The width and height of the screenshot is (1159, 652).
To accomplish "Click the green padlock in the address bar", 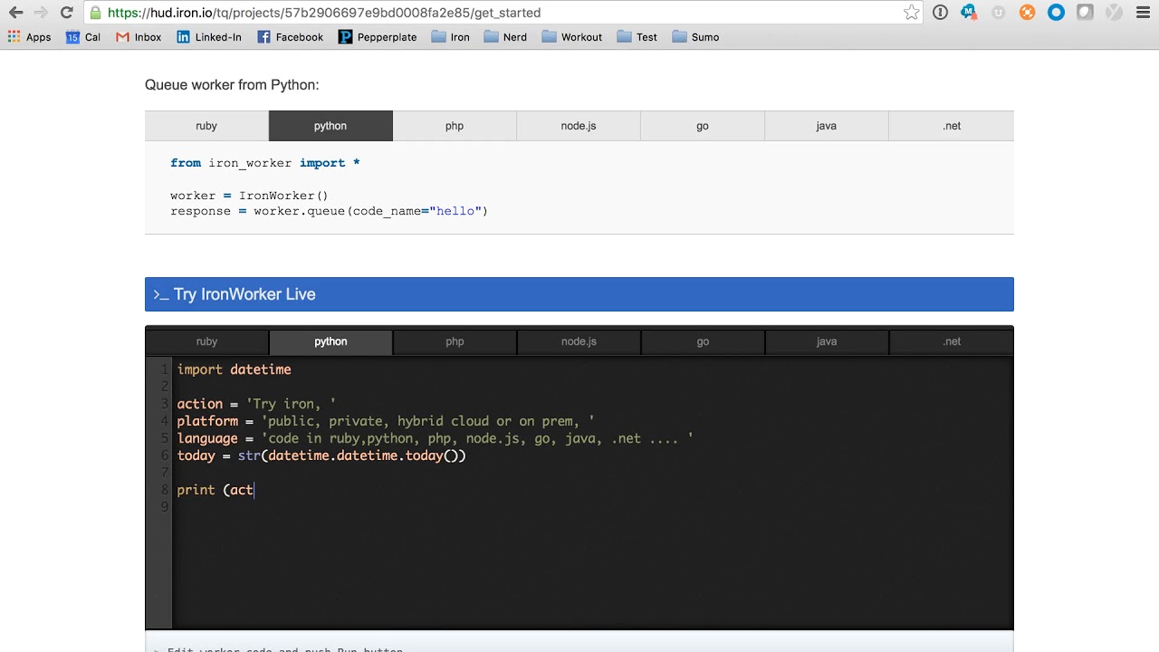I will (96, 13).
